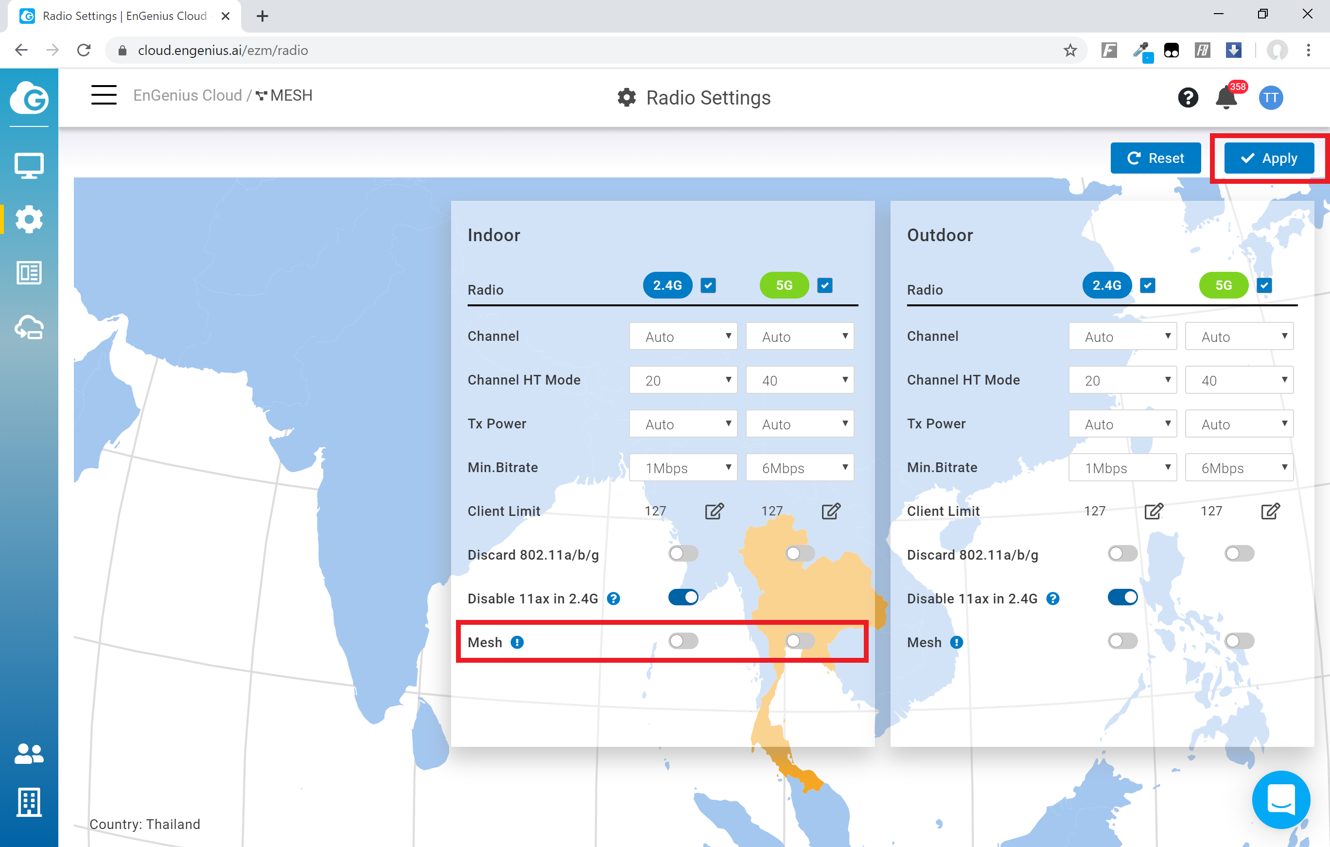Toggle Indoor 2.4G Discard 802.11a/b/g
The height and width of the screenshot is (847, 1330).
[683, 553]
